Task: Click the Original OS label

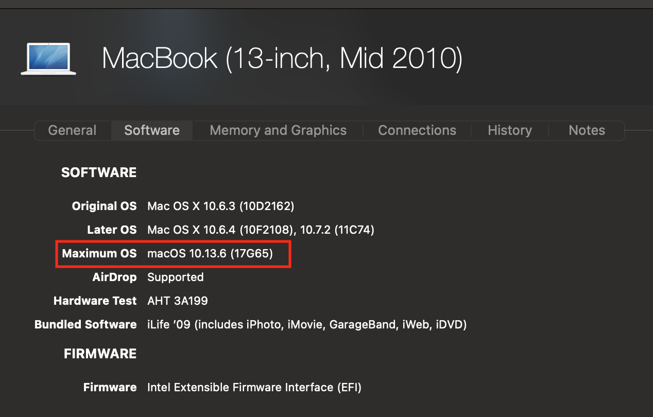Action: [105, 206]
